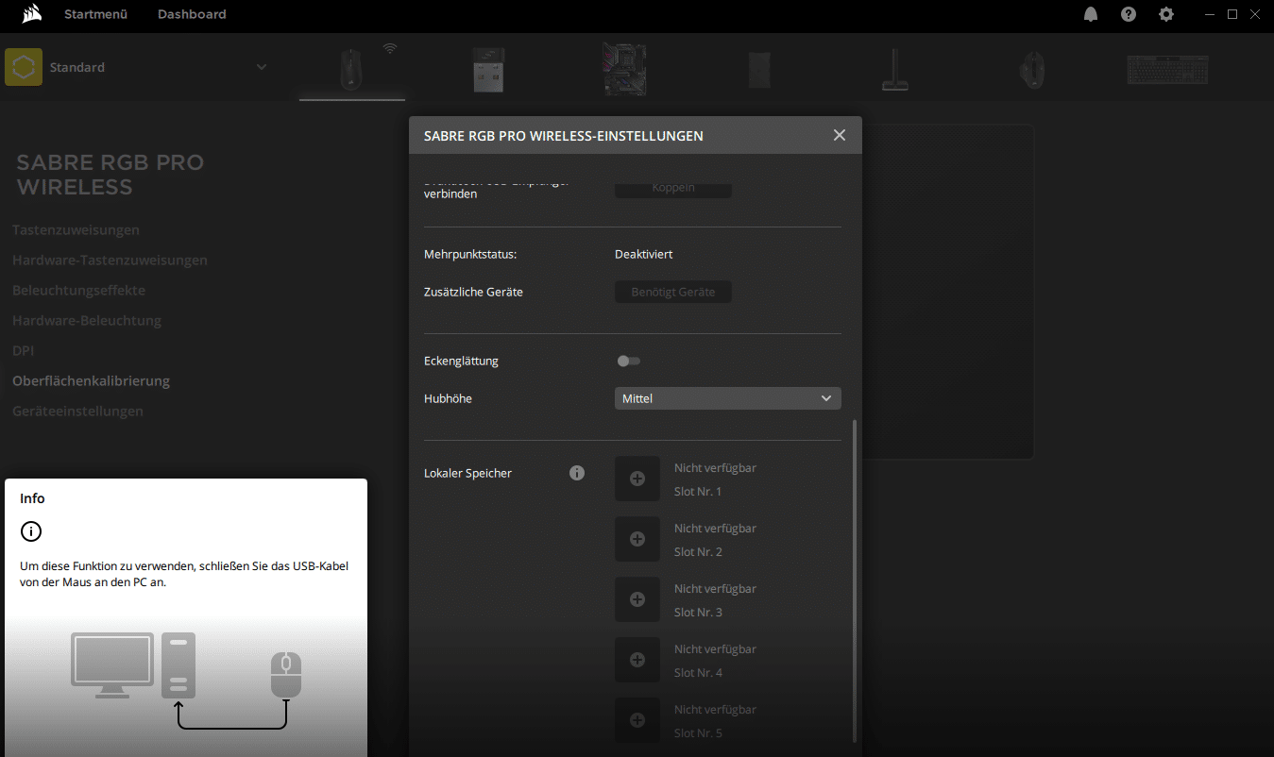1274x757 pixels.
Task: Select the USB wireless receiver device icon
Action: coord(488,70)
